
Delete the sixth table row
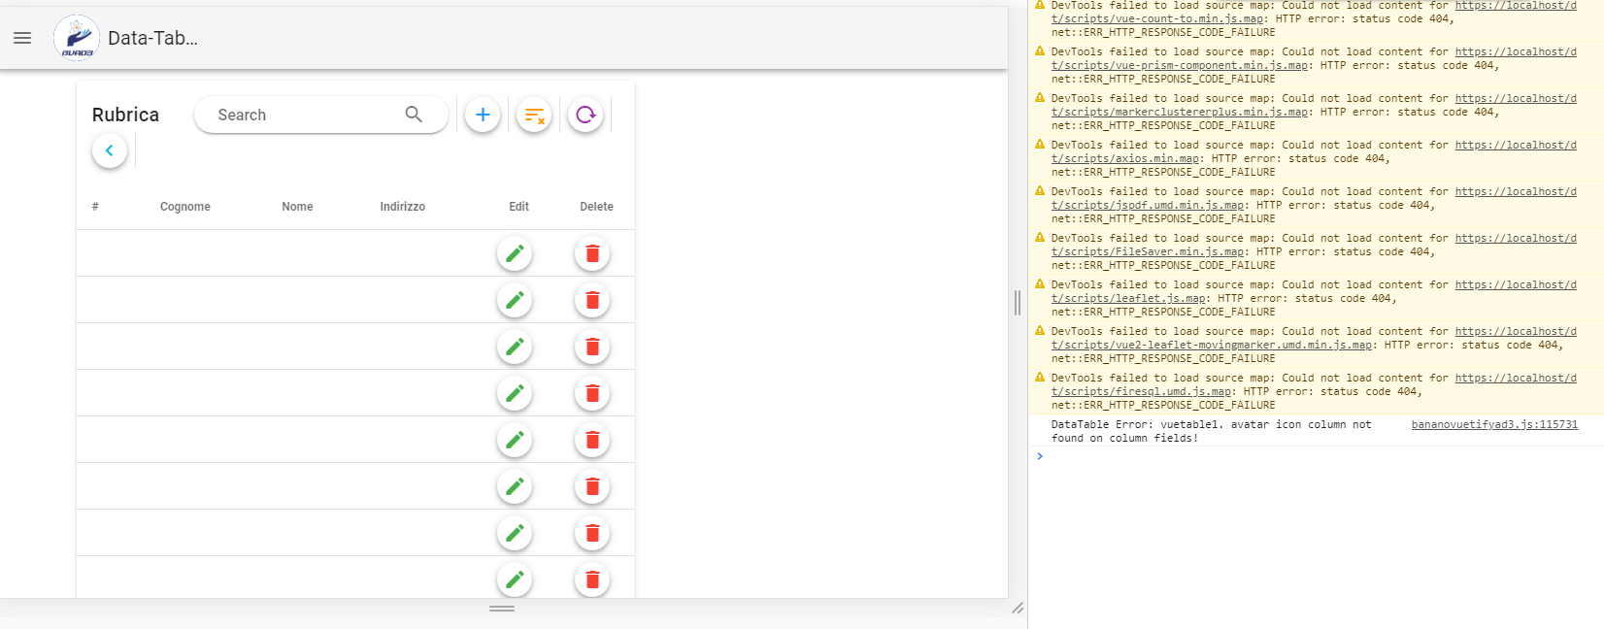[592, 486]
